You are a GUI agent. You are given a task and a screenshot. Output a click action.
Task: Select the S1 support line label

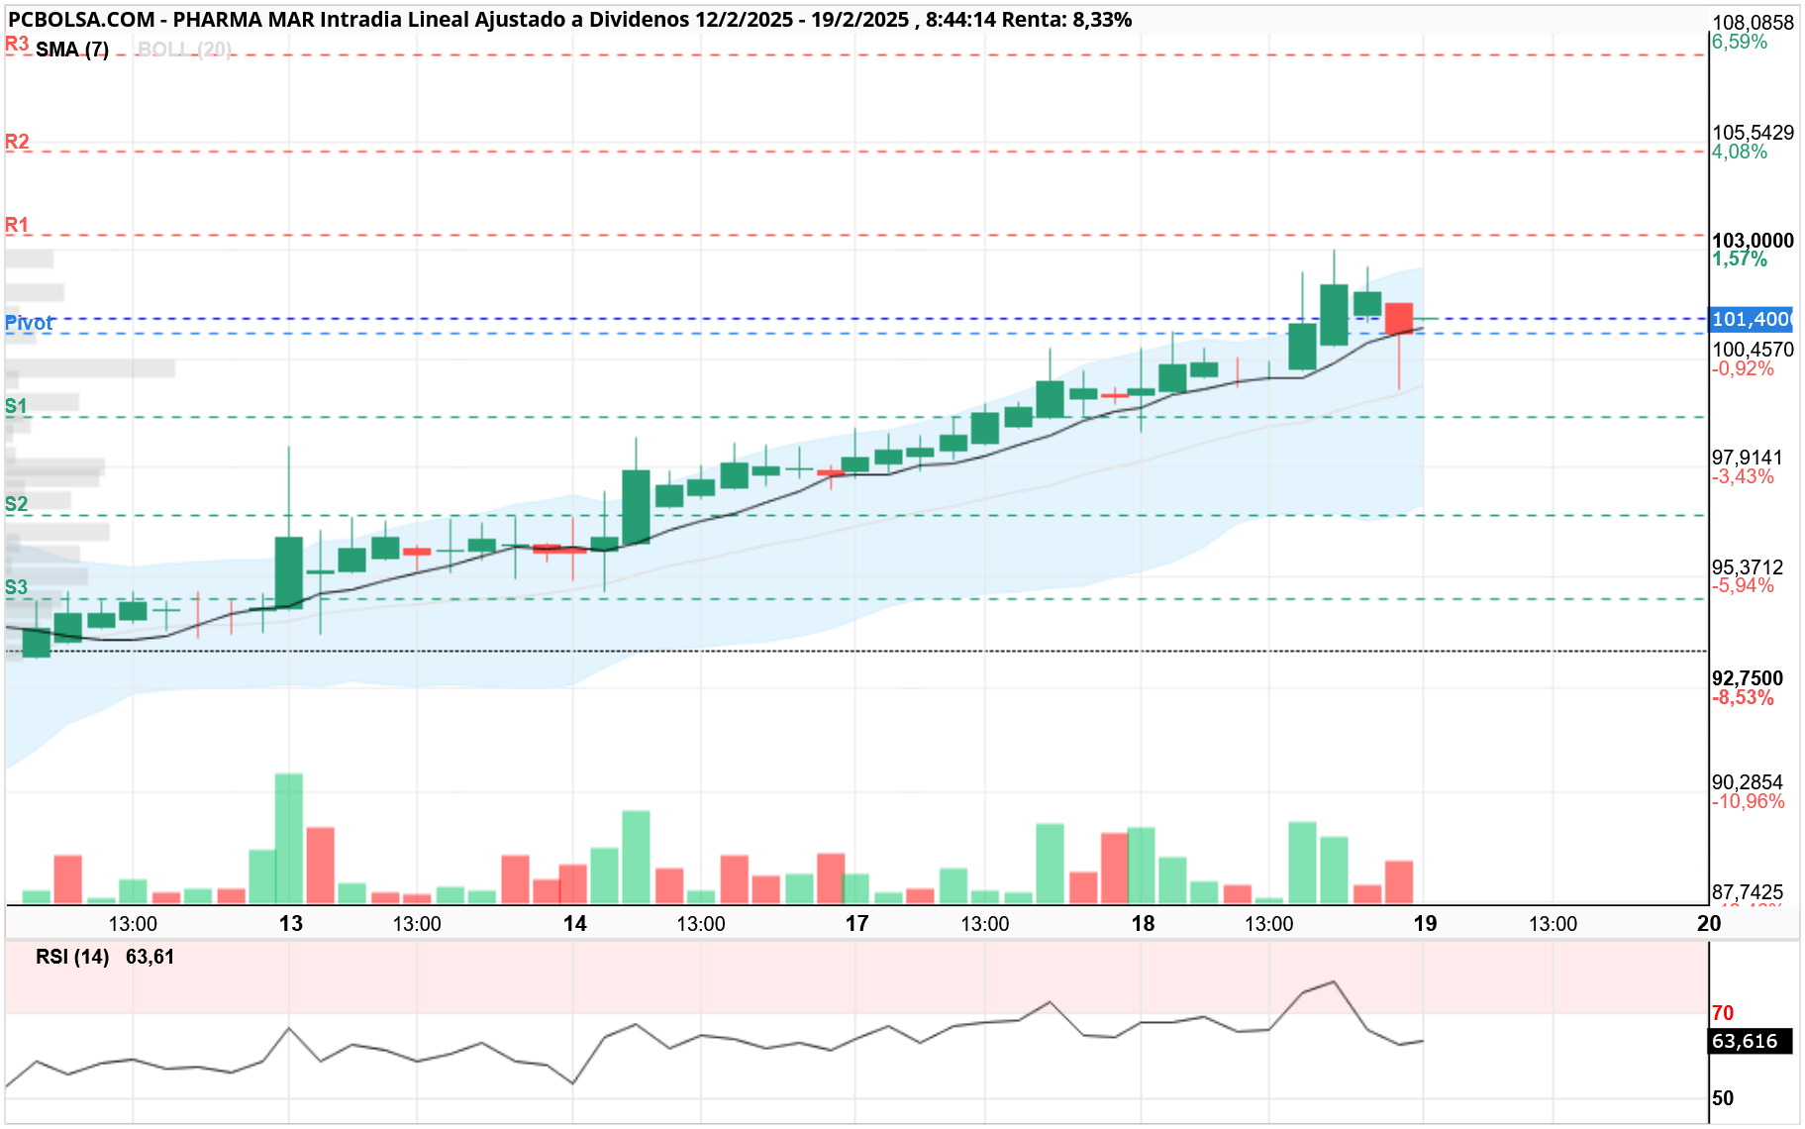16,406
